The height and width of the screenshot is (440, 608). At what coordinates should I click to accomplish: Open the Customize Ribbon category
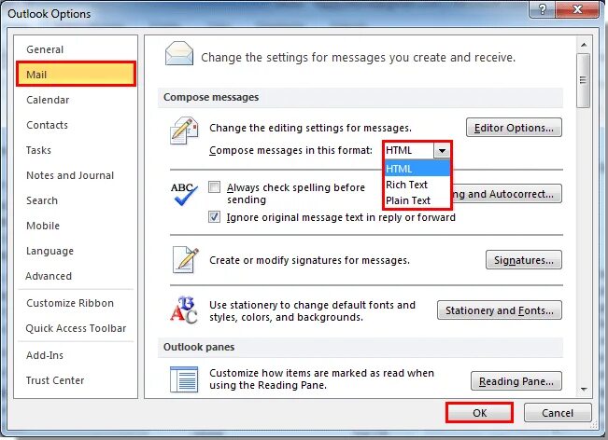pyautogui.click(x=76, y=303)
